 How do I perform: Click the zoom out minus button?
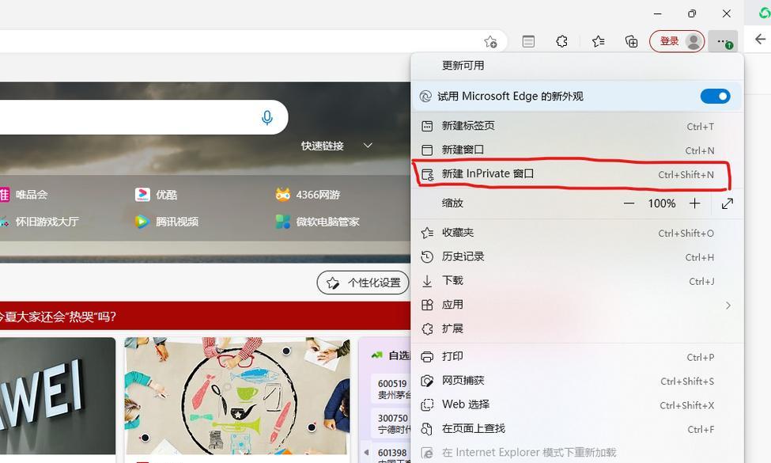[x=629, y=203]
